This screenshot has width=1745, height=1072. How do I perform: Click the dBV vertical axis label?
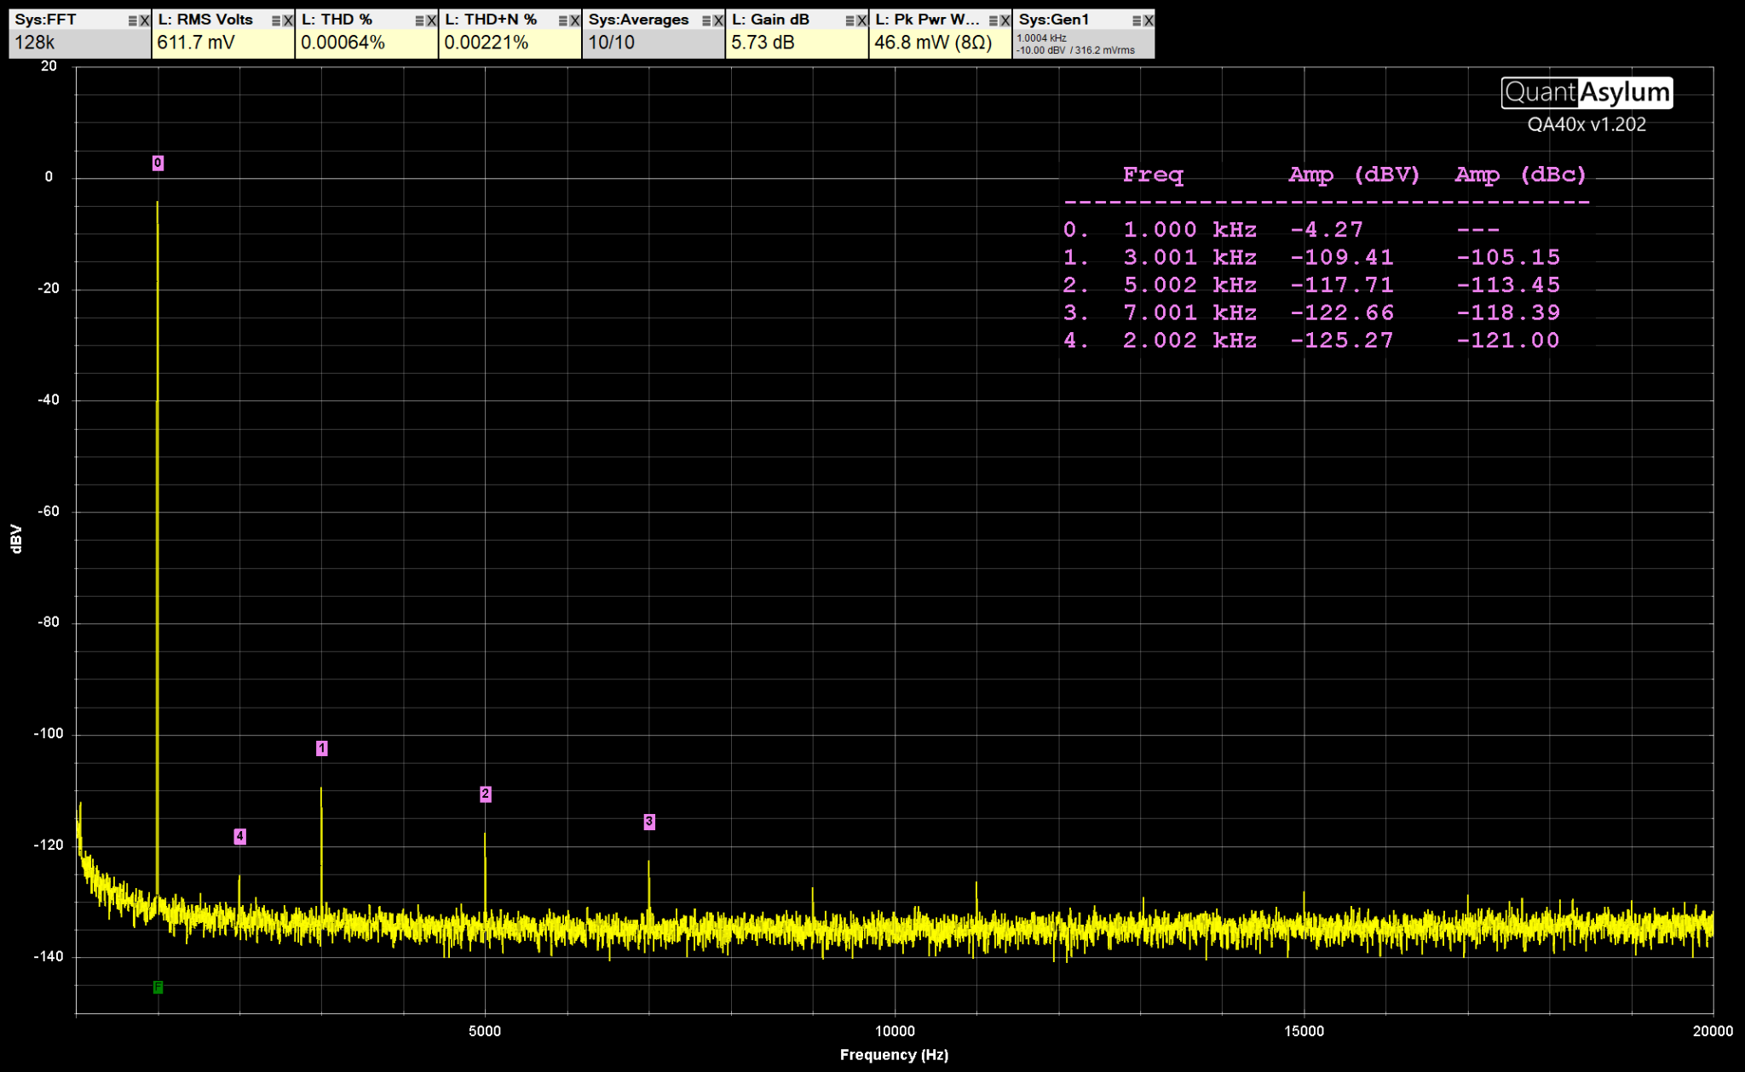point(16,540)
